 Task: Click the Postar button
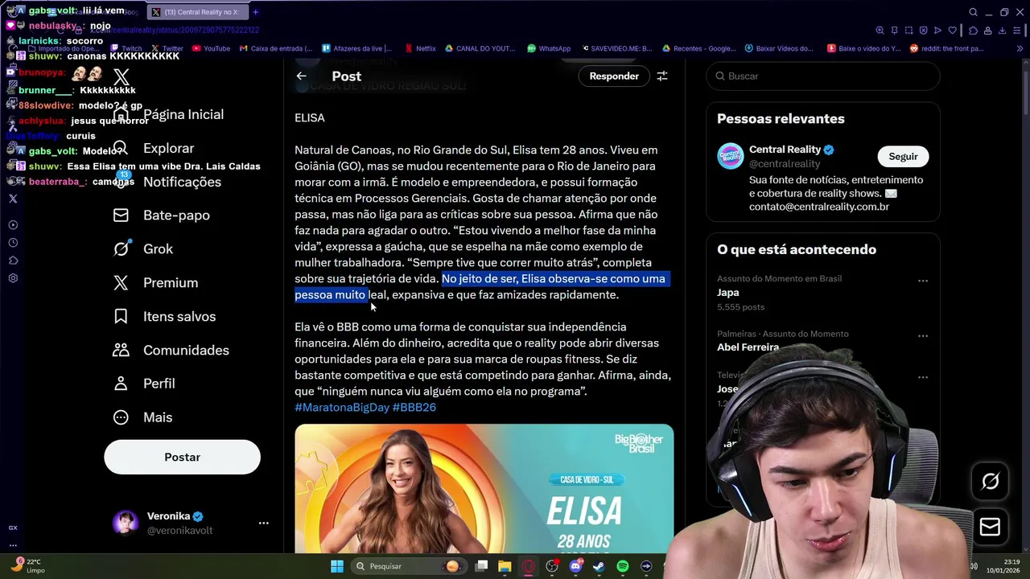coord(182,457)
